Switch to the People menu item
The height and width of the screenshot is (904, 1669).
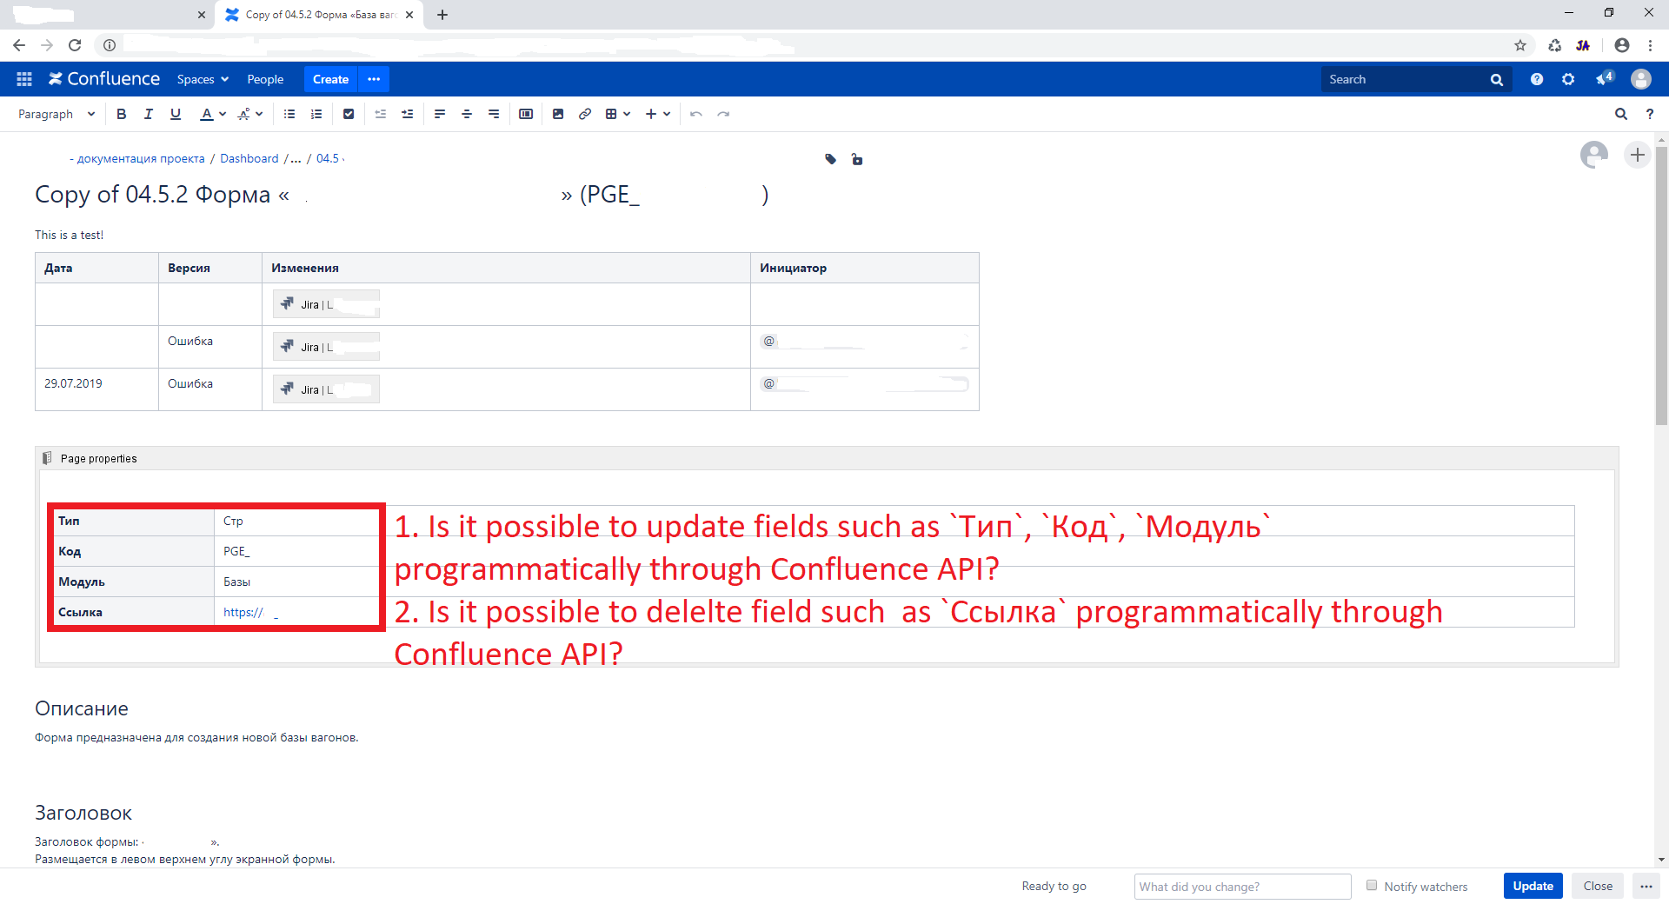[265, 79]
